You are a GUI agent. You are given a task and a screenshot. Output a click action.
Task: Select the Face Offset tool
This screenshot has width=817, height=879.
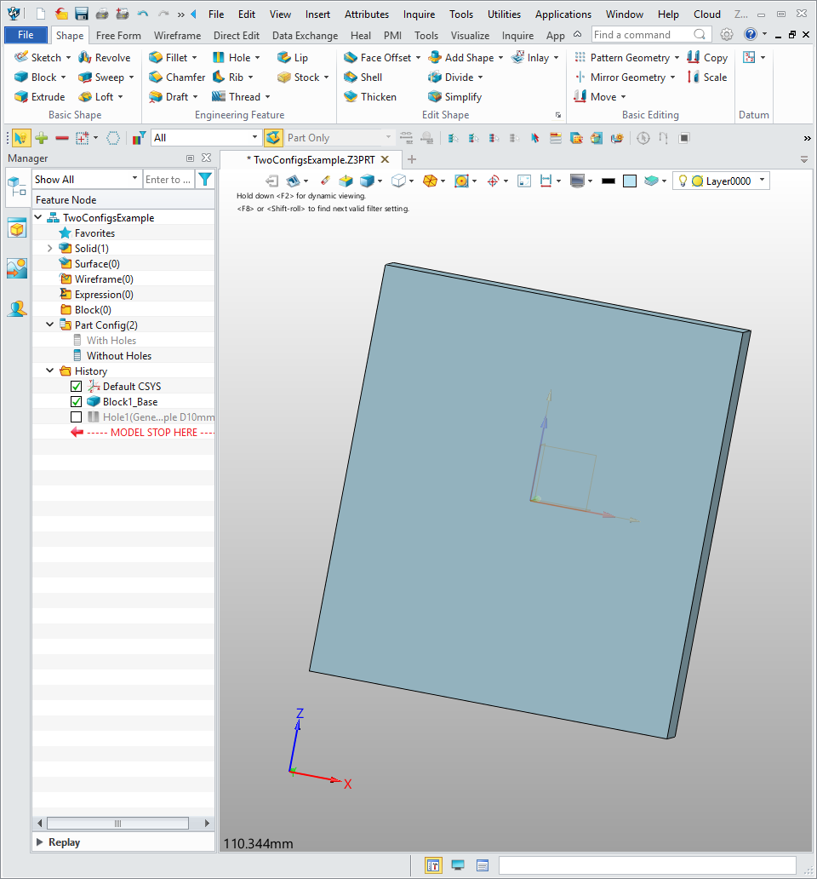[378, 58]
